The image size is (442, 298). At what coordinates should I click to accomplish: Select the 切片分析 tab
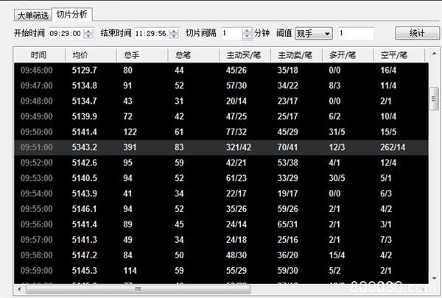72,13
